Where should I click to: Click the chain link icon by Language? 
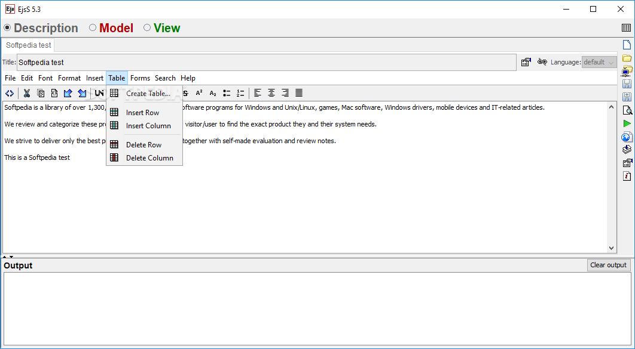point(542,62)
